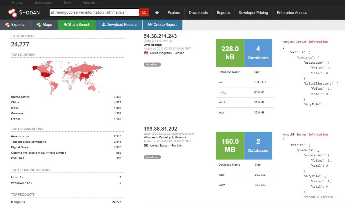Click the database tag under OVH Hosting
This screenshot has height=209, width=345.
[152, 65]
